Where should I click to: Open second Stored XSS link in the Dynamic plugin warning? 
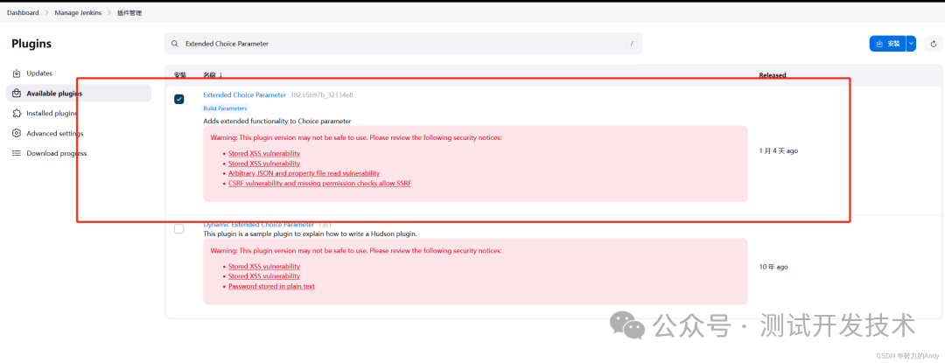[264, 276]
